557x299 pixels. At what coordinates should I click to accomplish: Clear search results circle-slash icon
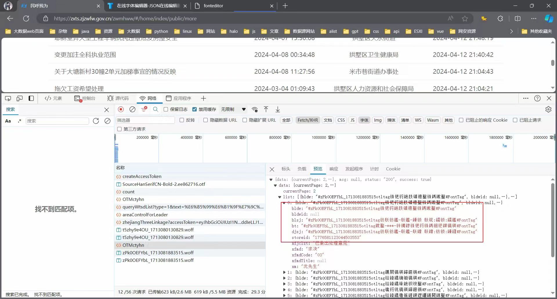tap(107, 121)
